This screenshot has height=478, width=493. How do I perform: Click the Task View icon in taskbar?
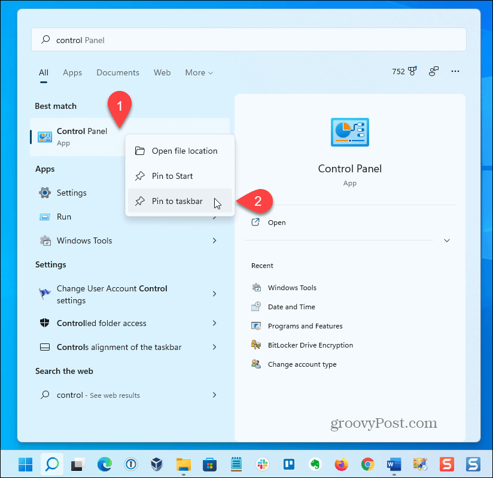coord(78,464)
